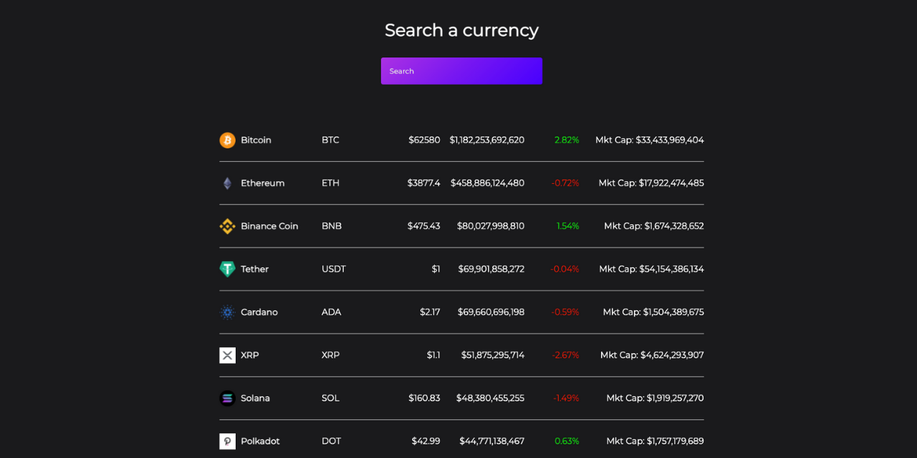The height and width of the screenshot is (458, 917).
Task: Click the Ethereum logo icon
Action: [x=227, y=183]
